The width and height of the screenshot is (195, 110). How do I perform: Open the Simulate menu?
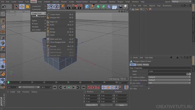click(55, 2)
